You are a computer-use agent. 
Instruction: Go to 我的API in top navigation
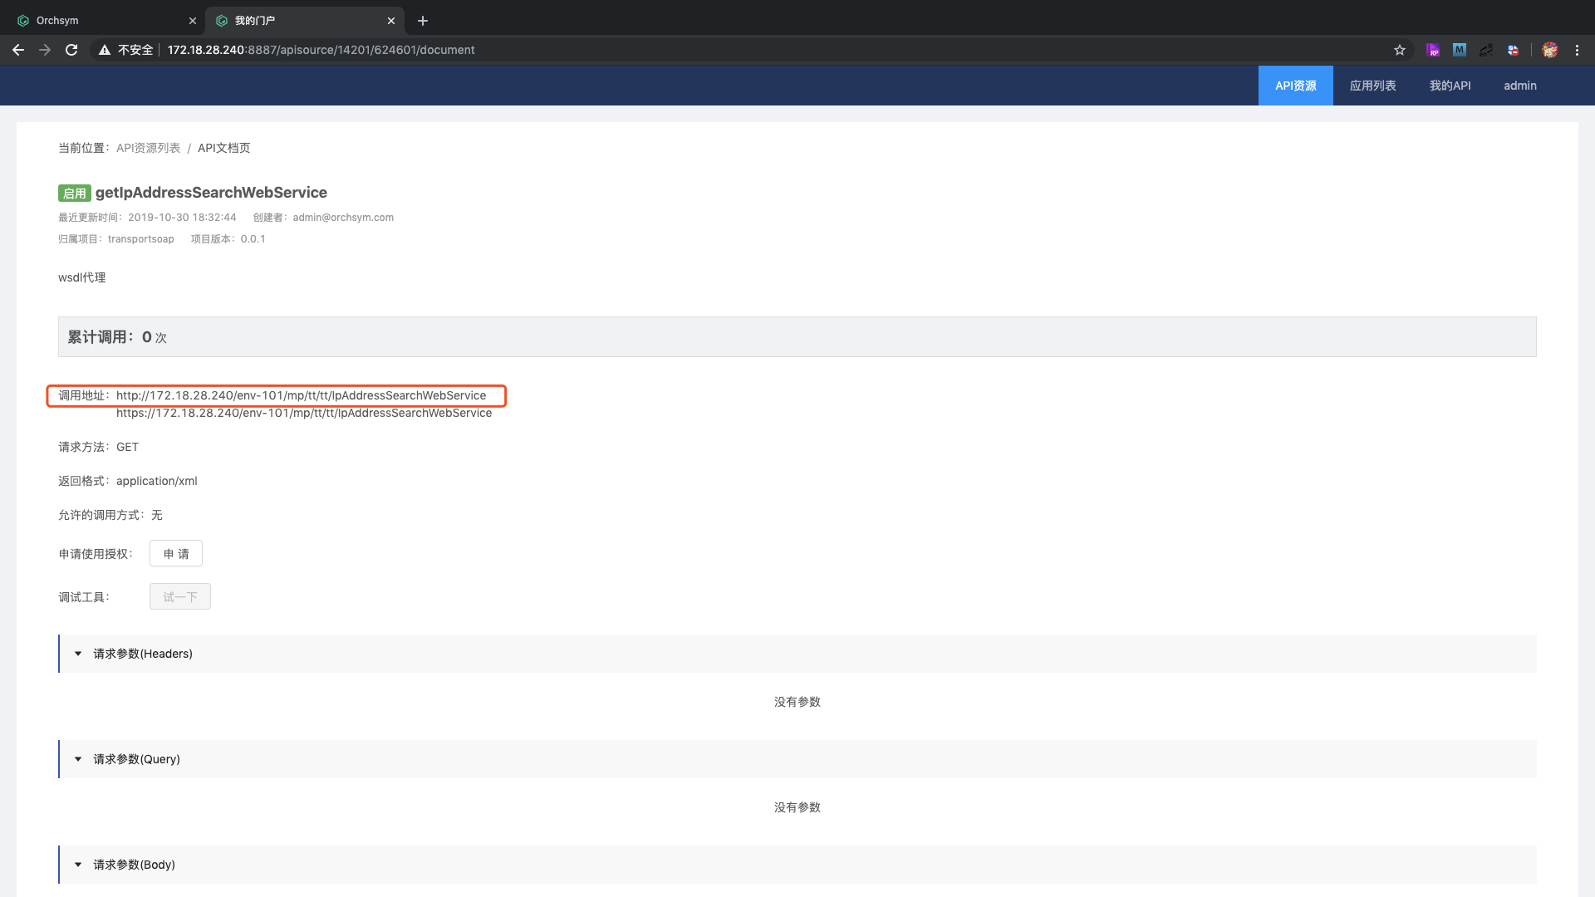[1450, 86]
